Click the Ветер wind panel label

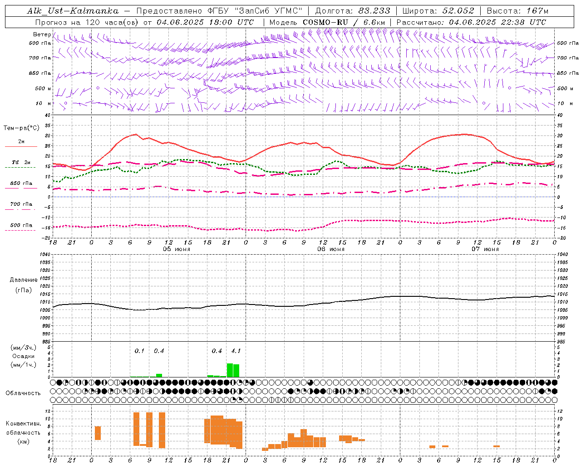pos(42,34)
